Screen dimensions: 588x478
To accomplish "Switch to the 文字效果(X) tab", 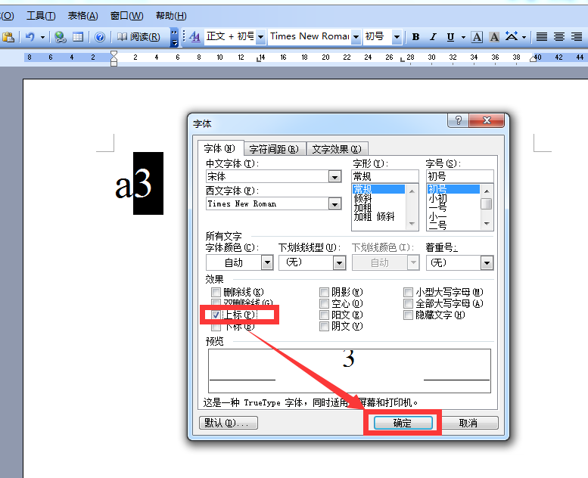I will 337,149.
